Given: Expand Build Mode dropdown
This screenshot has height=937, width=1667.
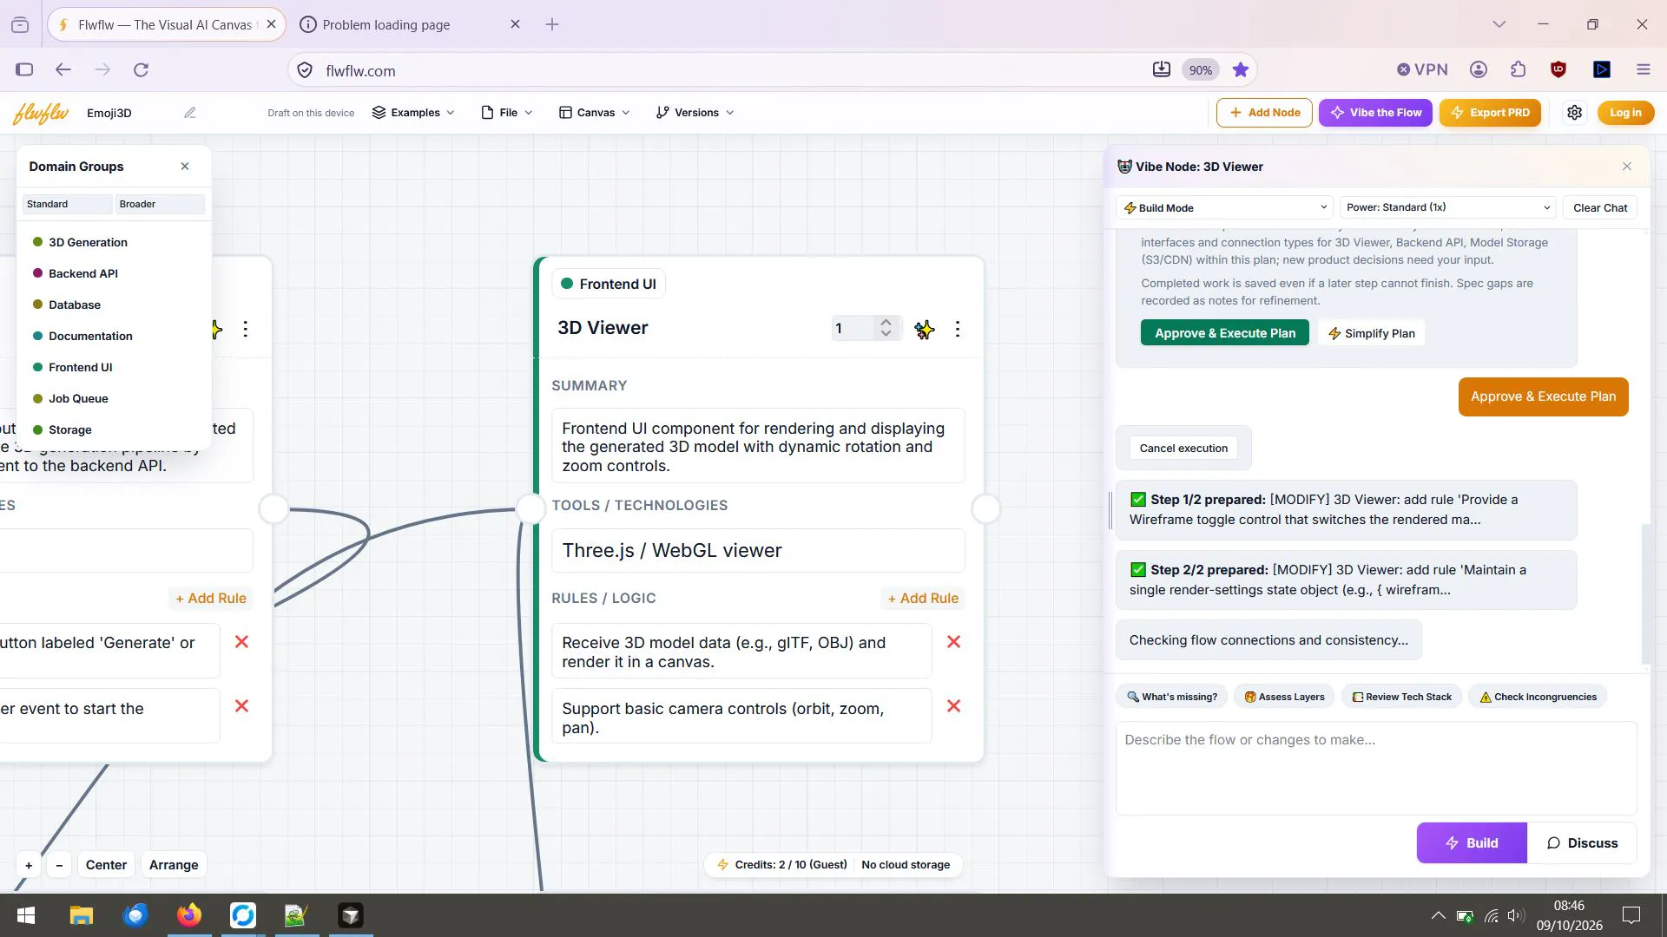Looking at the screenshot, I should click(x=1225, y=207).
